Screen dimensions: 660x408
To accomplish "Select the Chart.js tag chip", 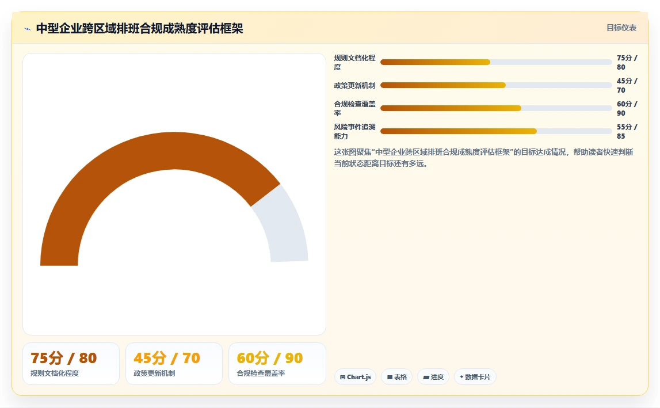I will pyautogui.click(x=356, y=377).
